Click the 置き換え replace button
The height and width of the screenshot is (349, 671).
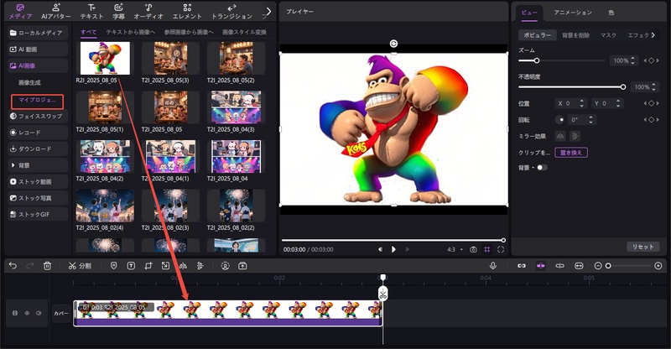(x=571, y=153)
